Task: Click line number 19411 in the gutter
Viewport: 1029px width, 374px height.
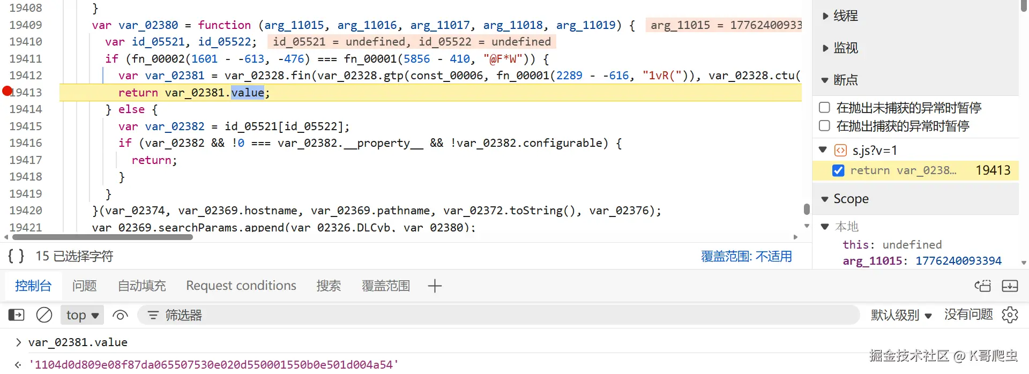Action: [26, 58]
